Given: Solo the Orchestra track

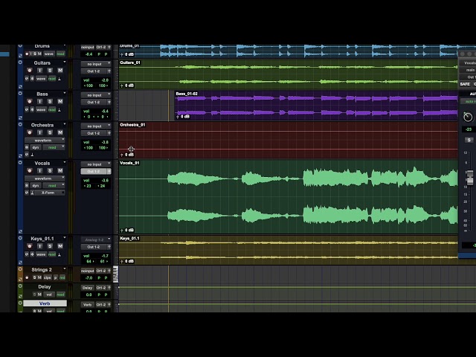Looking at the screenshot, I should 50,132.
